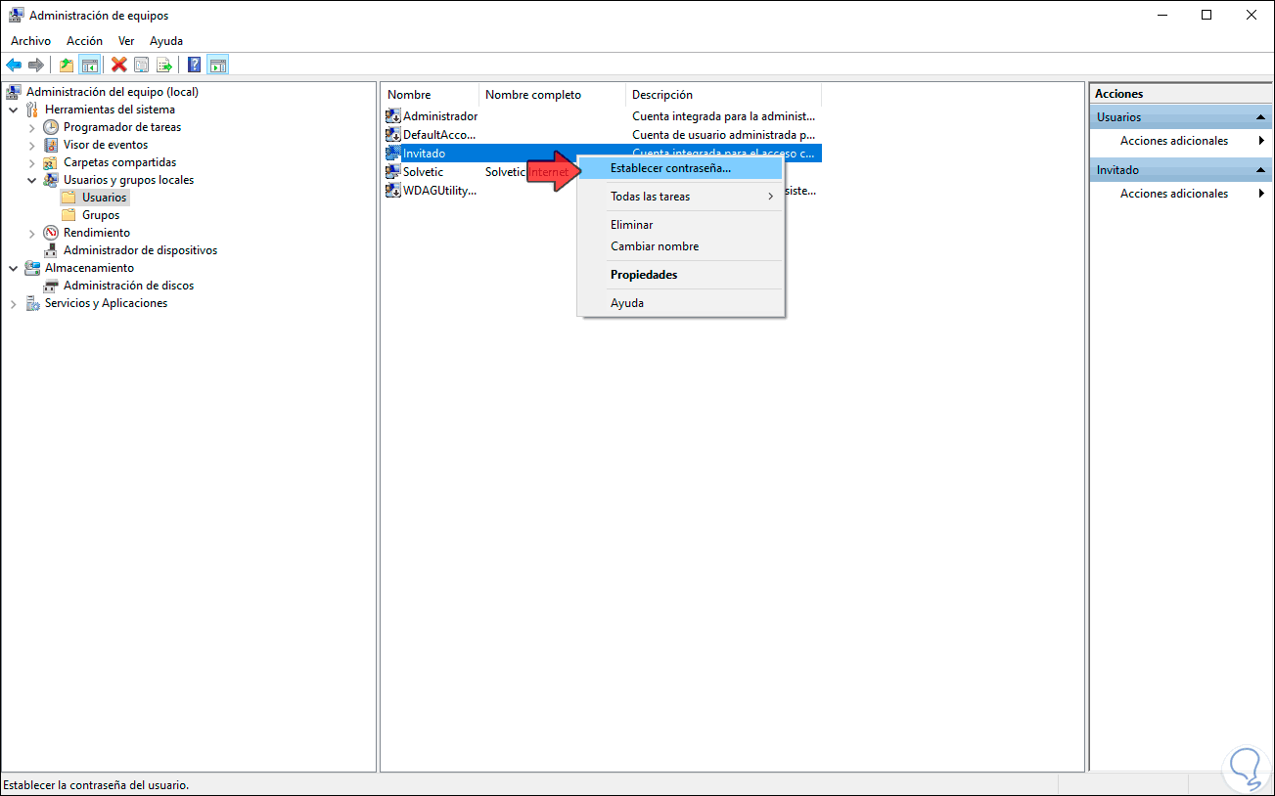Open the Ayuda menu in the menu bar
Screen dimensions: 1275x796
[x=166, y=41]
